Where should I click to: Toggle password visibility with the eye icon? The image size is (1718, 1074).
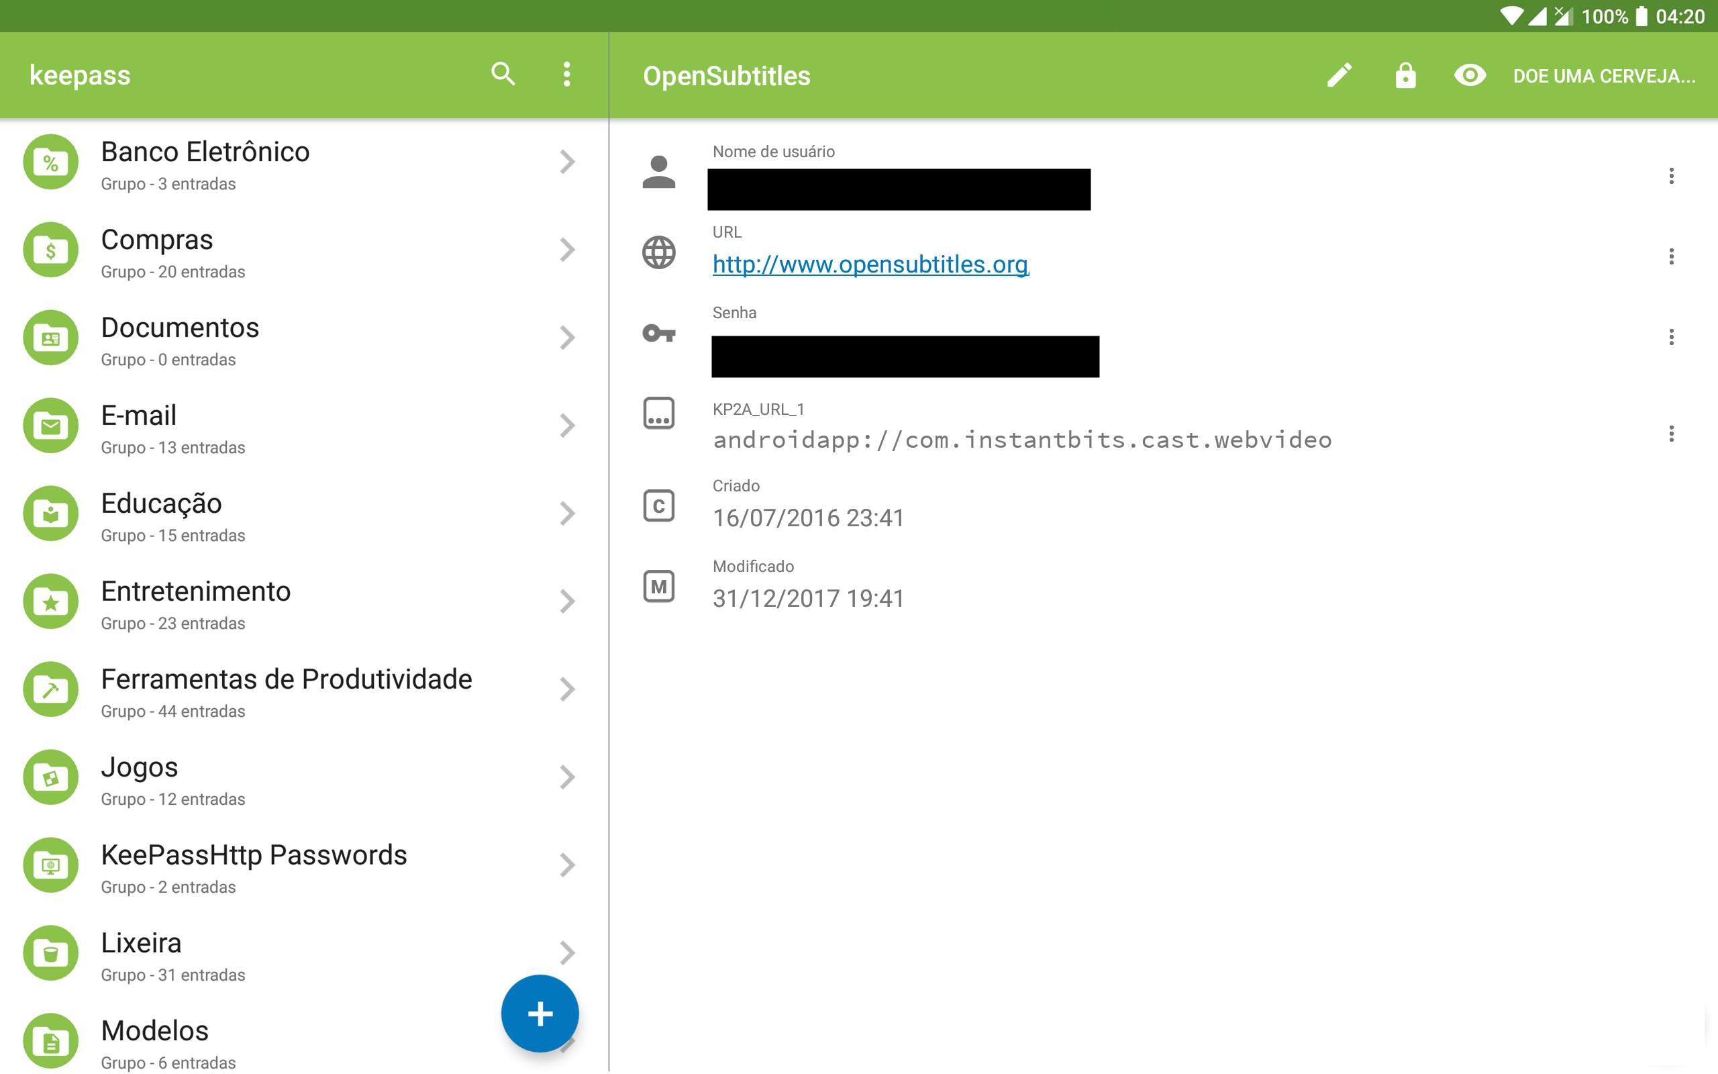pos(1470,75)
